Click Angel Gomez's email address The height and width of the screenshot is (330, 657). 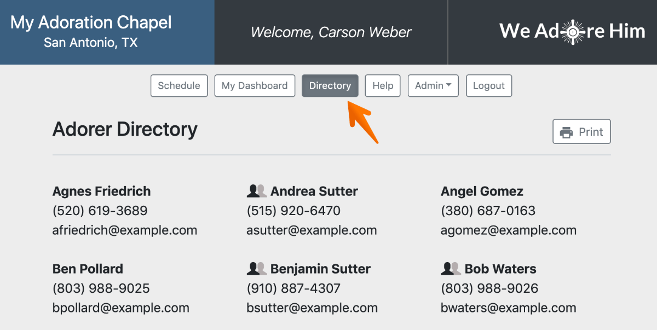tap(508, 230)
